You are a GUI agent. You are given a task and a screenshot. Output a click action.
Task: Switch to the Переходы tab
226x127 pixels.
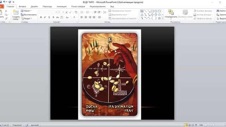point(47,6)
